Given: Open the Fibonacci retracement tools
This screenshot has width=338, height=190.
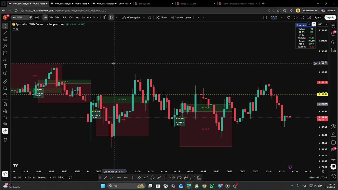Looking at the screenshot, I should click(5, 39).
